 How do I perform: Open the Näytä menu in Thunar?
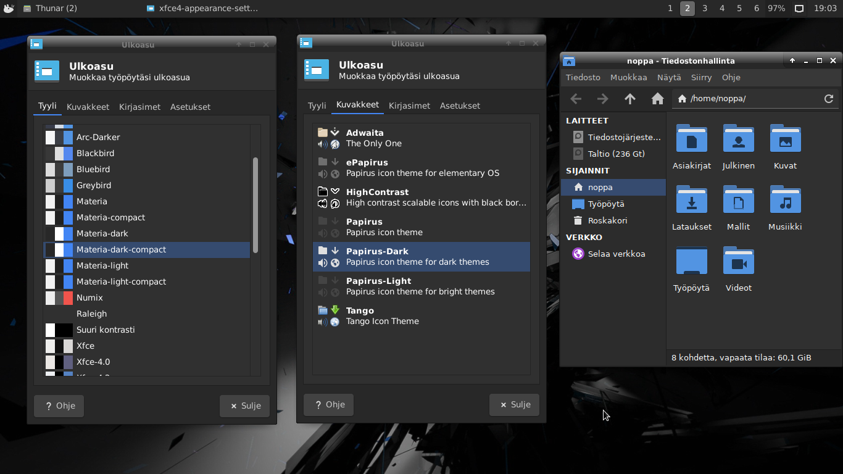(669, 77)
